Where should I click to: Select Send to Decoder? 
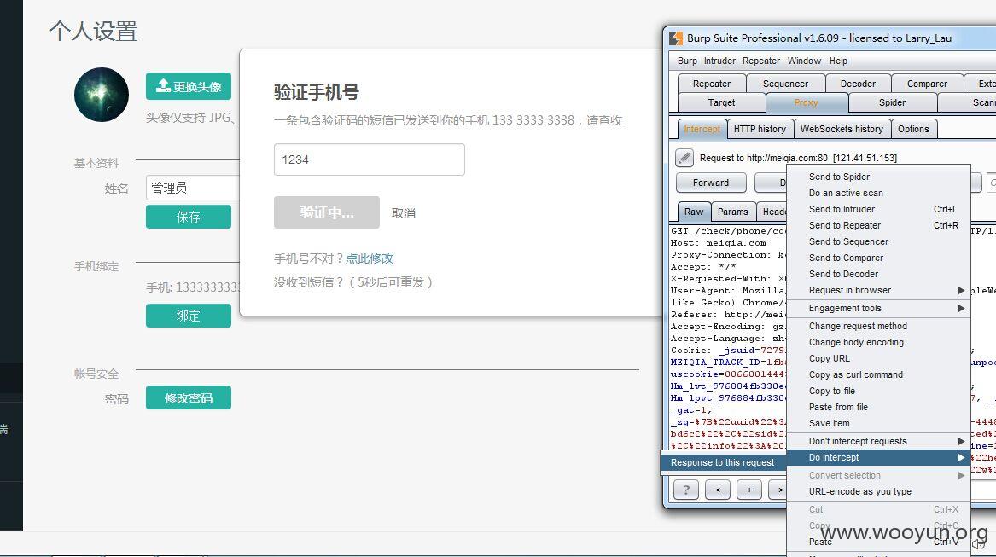coord(878,274)
